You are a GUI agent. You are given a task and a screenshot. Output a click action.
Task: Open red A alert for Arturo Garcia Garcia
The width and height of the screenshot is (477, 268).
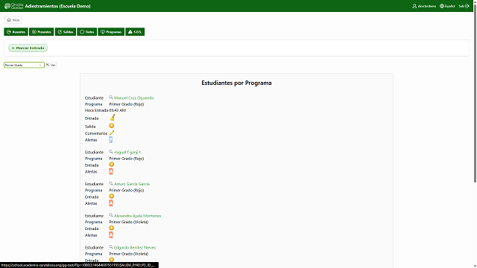tap(111, 203)
